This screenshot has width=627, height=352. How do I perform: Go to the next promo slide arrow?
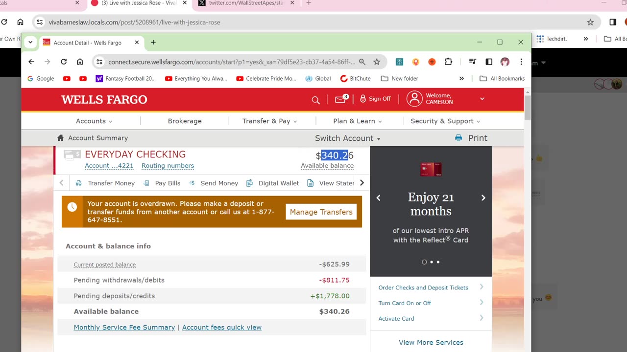[483, 198]
